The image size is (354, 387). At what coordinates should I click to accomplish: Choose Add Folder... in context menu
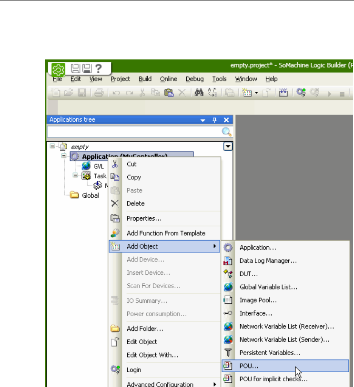(x=164, y=329)
